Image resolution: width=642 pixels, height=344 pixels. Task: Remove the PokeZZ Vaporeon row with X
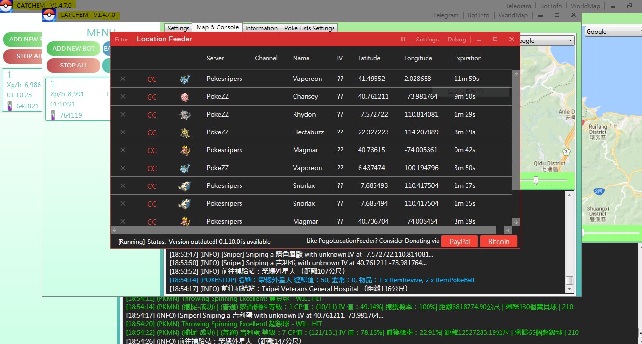[123, 168]
